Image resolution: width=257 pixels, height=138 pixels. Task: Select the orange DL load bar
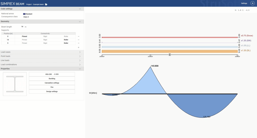pos(170,51)
